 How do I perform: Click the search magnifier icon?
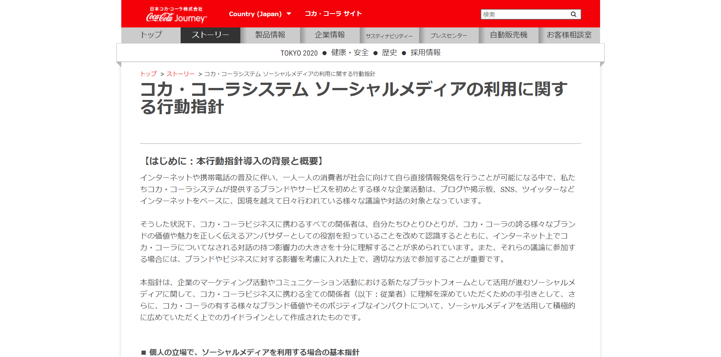click(573, 14)
